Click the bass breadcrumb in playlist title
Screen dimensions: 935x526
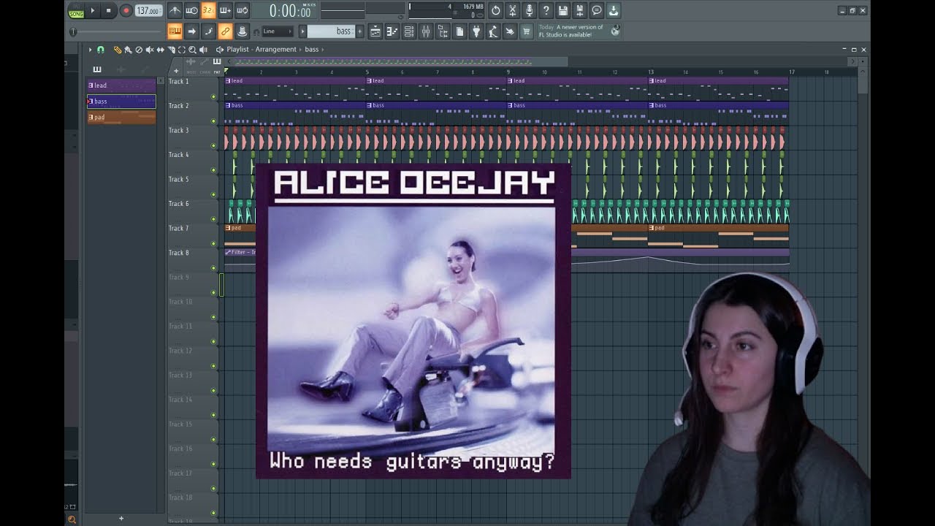(312, 50)
